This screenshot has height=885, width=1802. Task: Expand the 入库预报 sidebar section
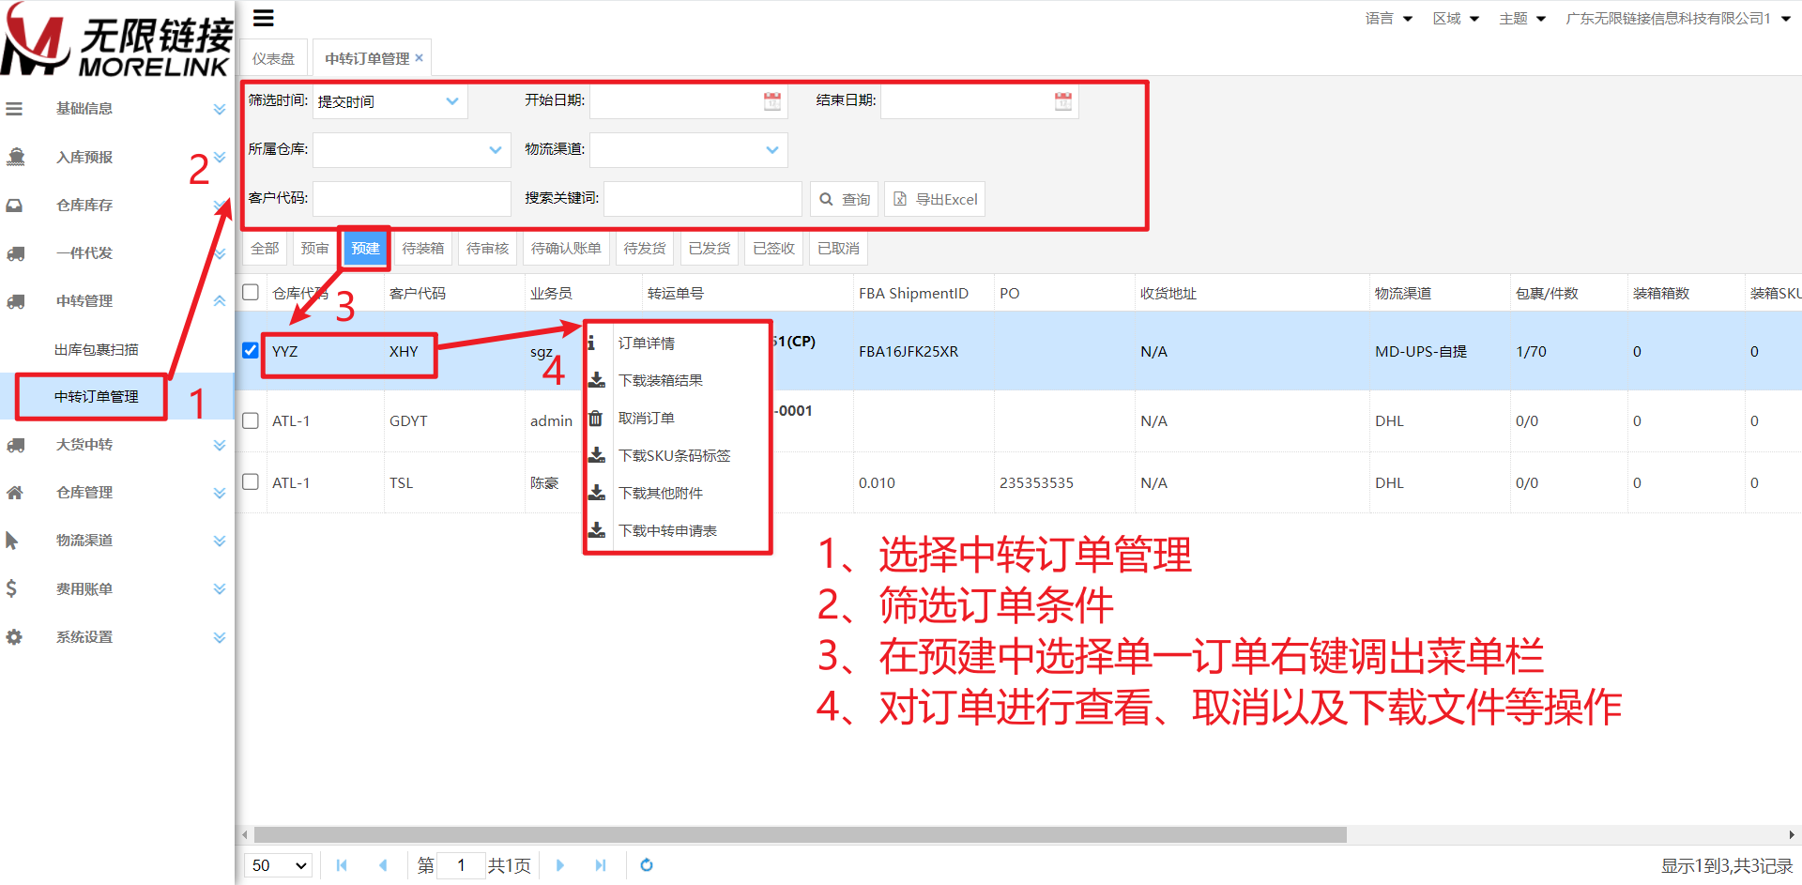click(x=220, y=157)
